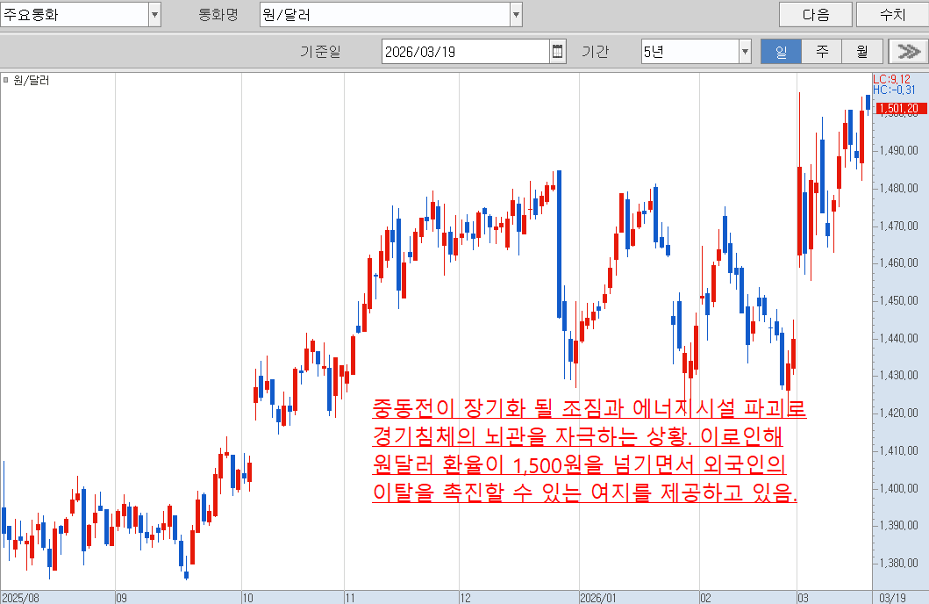Click the red 1,501.20 current price tag
This screenshot has height=604, width=929.
(900, 108)
